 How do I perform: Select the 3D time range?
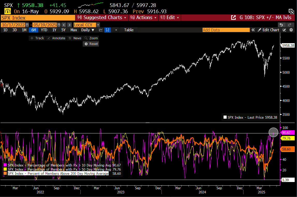pyautogui.click(x=14, y=30)
